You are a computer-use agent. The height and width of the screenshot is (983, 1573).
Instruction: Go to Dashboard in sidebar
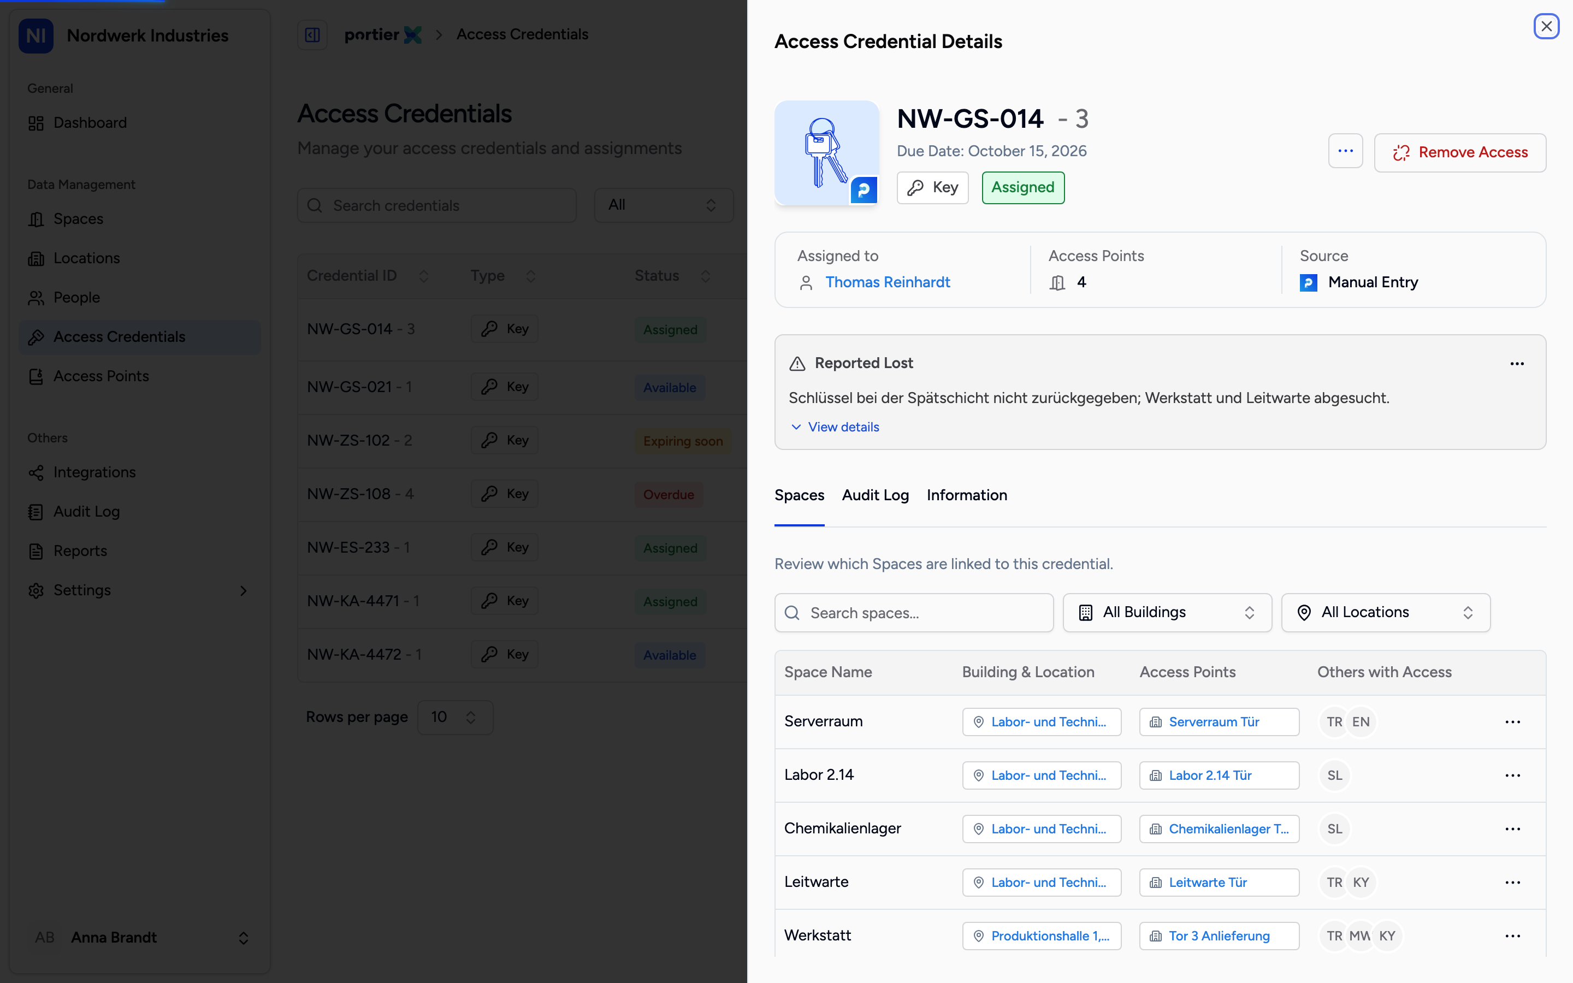(140, 123)
